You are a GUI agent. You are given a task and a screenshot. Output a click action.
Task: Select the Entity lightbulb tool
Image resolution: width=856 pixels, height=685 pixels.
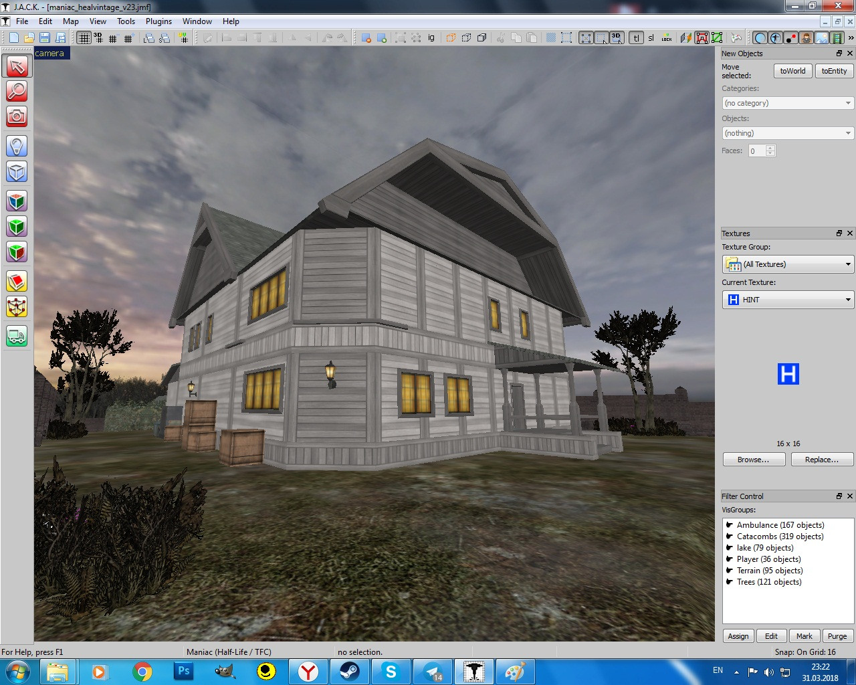17,146
